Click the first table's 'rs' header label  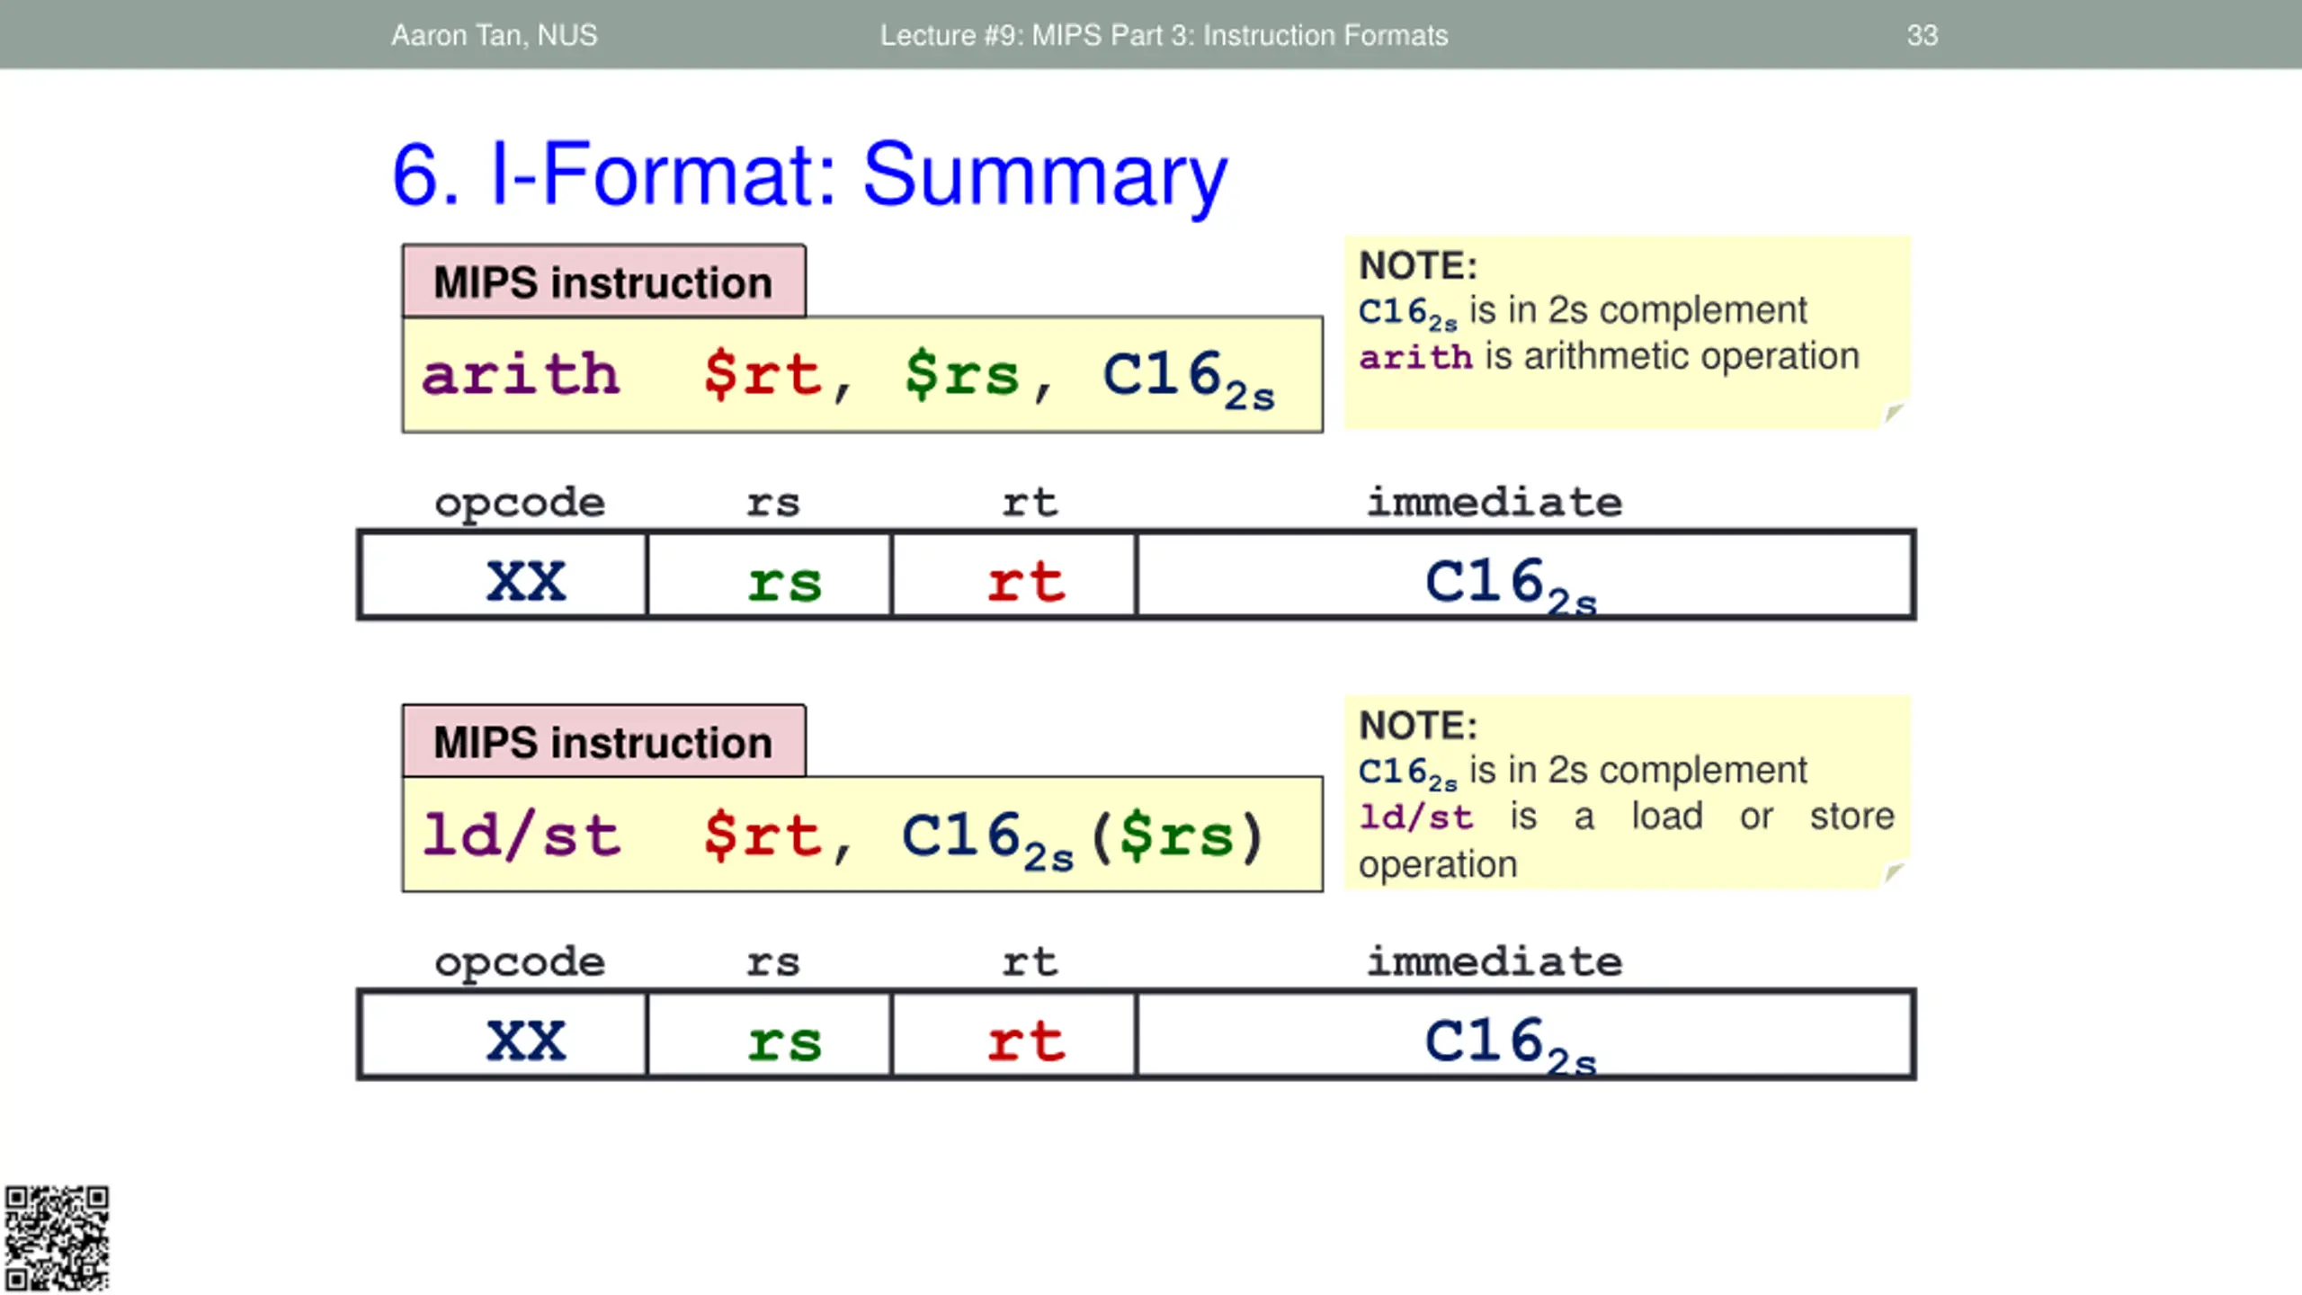[772, 504]
